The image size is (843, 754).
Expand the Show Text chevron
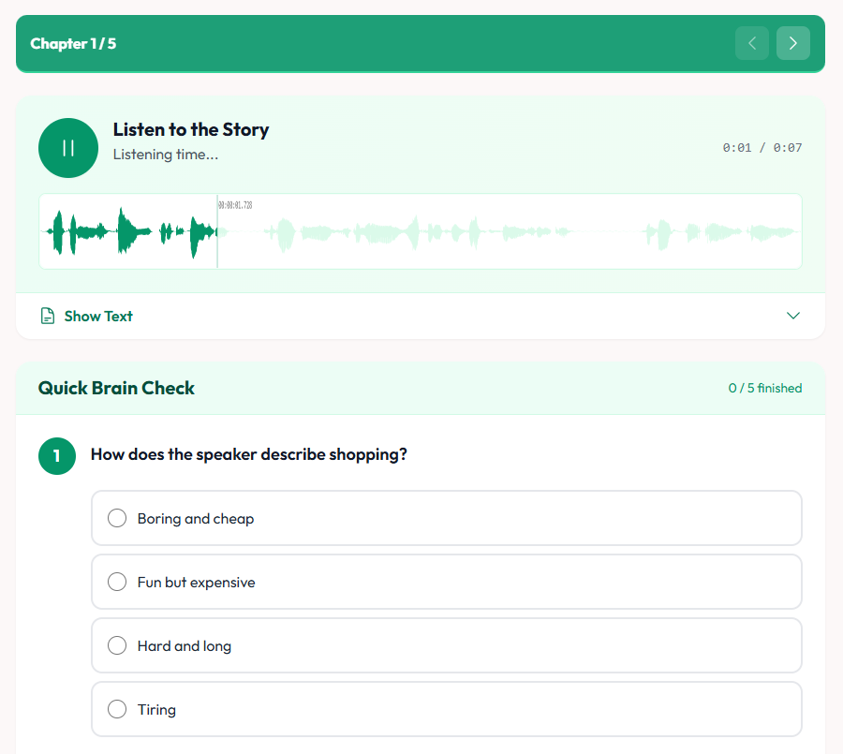pos(792,316)
